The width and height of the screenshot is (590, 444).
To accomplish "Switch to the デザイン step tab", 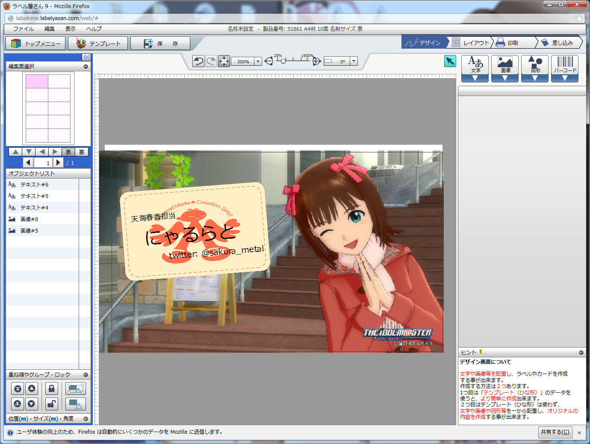I will (x=424, y=43).
